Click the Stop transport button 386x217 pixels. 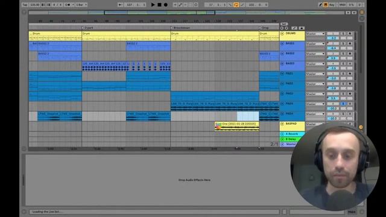click(159, 5)
